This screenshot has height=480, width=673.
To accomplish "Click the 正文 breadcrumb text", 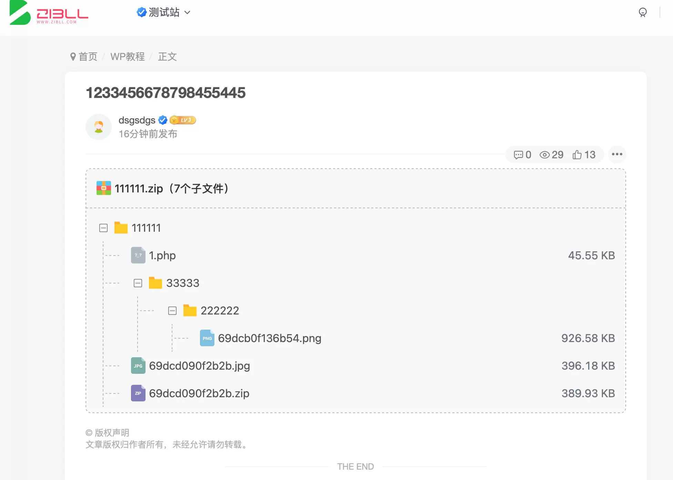I will pos(168,57).
